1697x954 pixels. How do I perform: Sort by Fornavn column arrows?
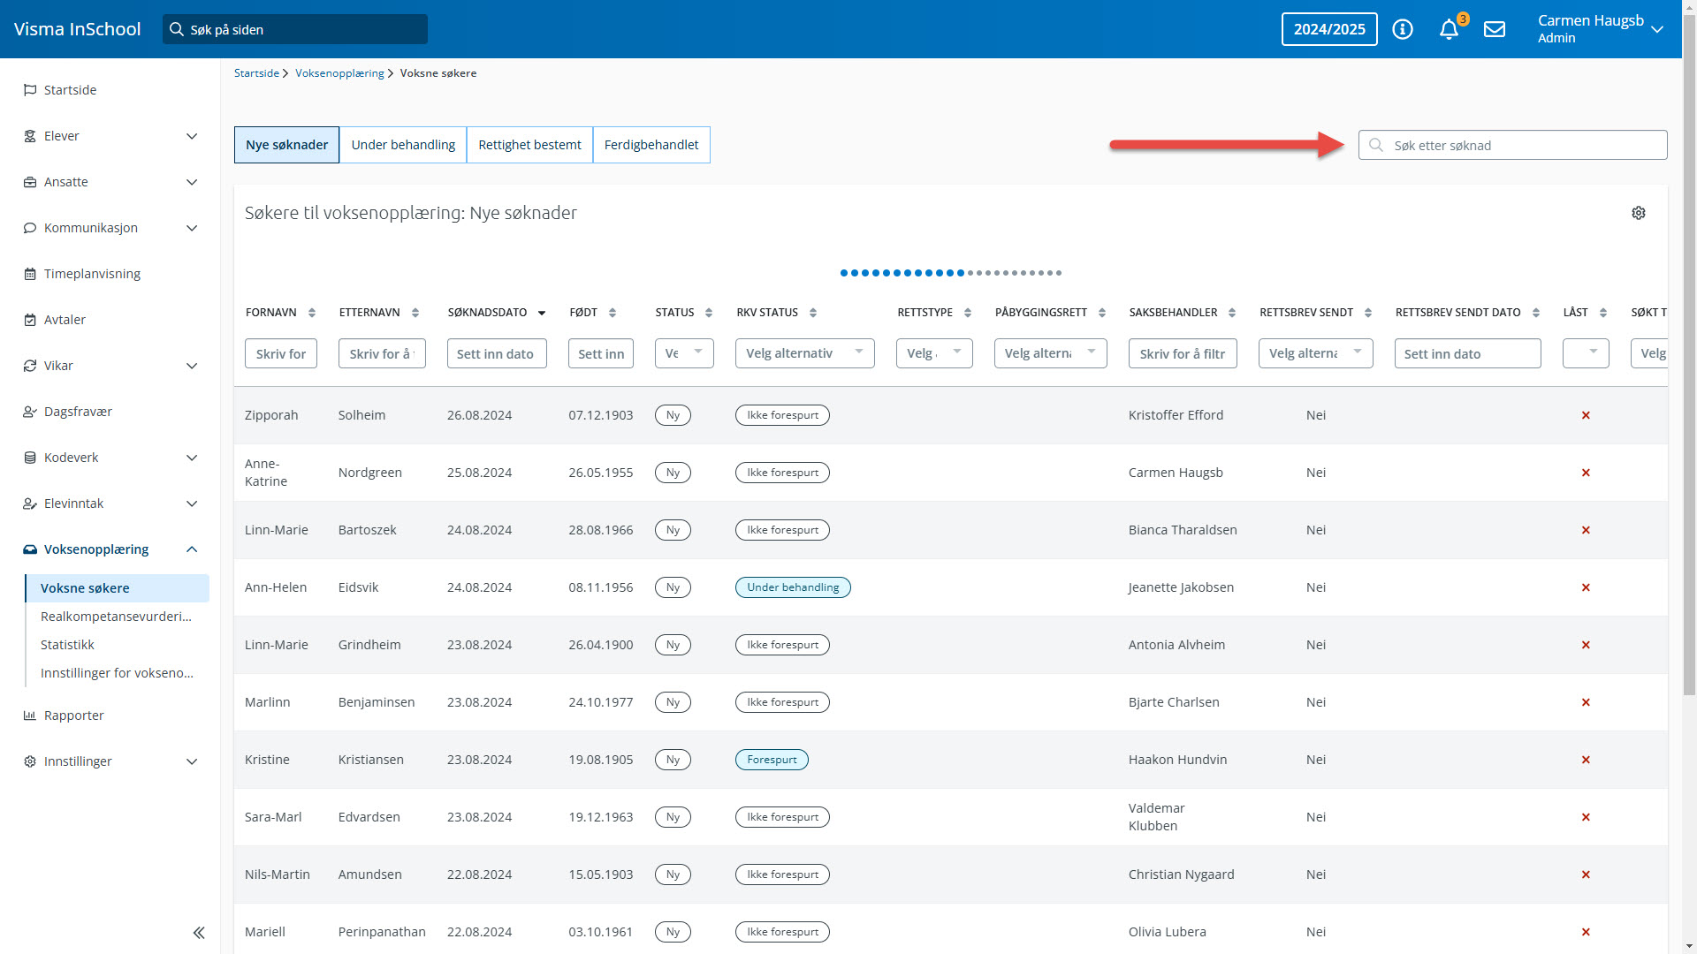click(x=312, y=313)
